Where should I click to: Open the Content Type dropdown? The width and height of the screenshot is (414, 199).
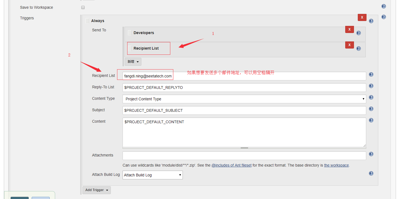point(244,99)
